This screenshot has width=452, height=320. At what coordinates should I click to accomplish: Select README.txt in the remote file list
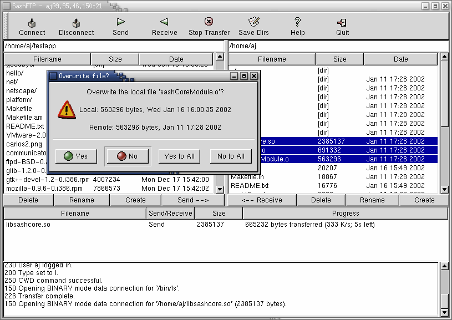[250, 186]
